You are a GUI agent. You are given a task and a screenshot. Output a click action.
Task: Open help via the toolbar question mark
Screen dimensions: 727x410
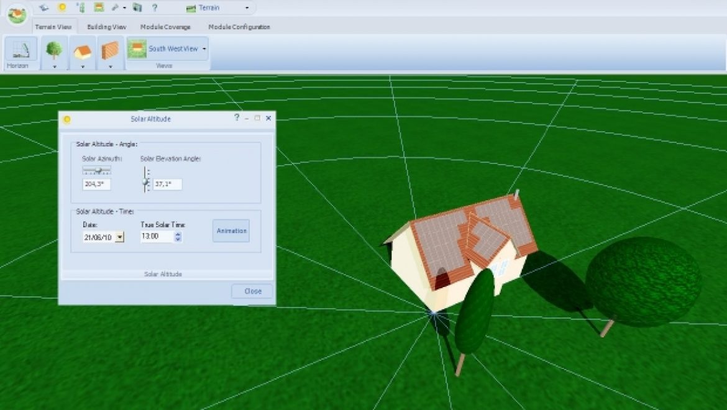click(155, 7)
